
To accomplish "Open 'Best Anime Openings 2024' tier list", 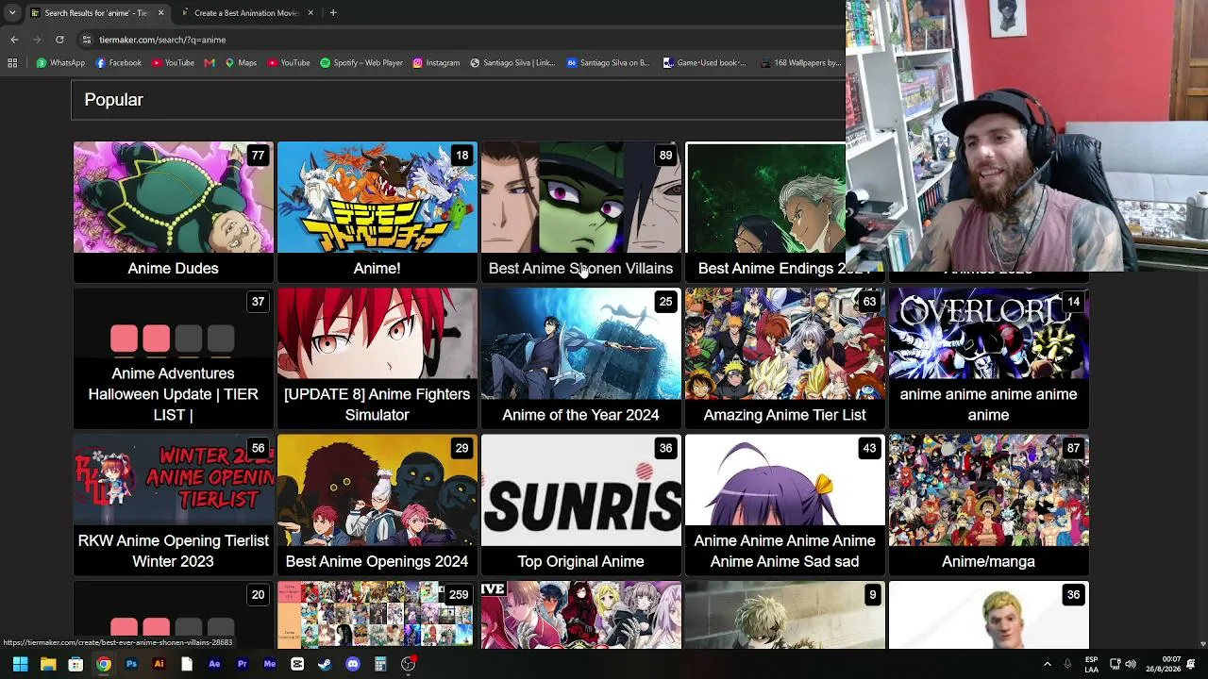I will pos(377,505).
